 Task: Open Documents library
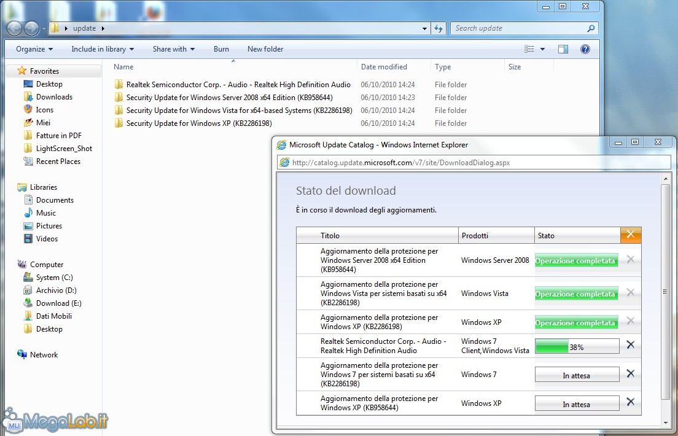coord(55,200)
